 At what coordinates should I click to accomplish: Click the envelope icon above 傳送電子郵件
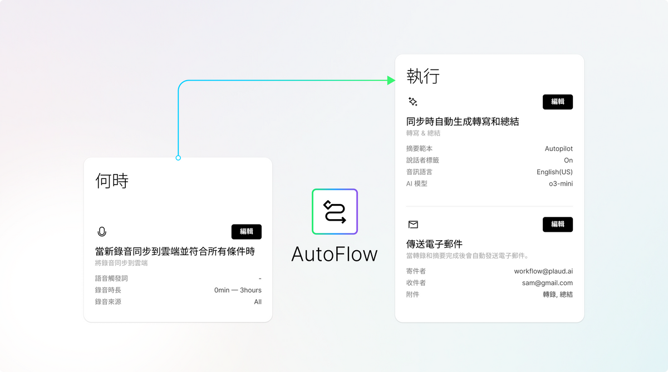tap(413, 225)
